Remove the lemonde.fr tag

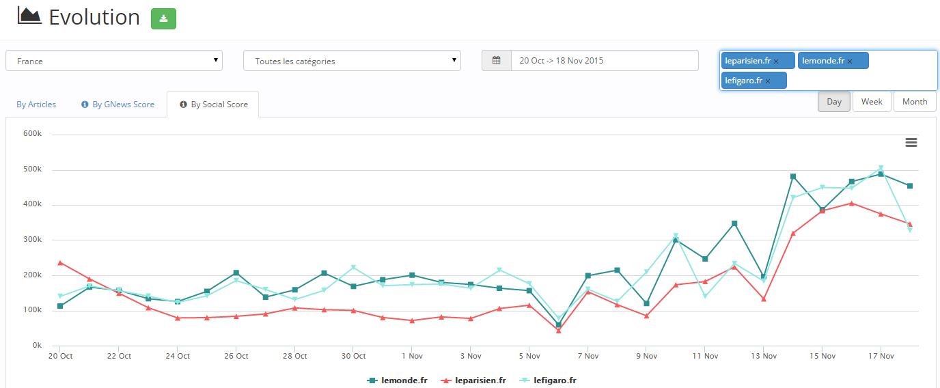pos(850,61)
